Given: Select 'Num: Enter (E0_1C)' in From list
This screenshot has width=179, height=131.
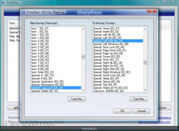Looking at the screenshot, I should [x=56, y=72].
